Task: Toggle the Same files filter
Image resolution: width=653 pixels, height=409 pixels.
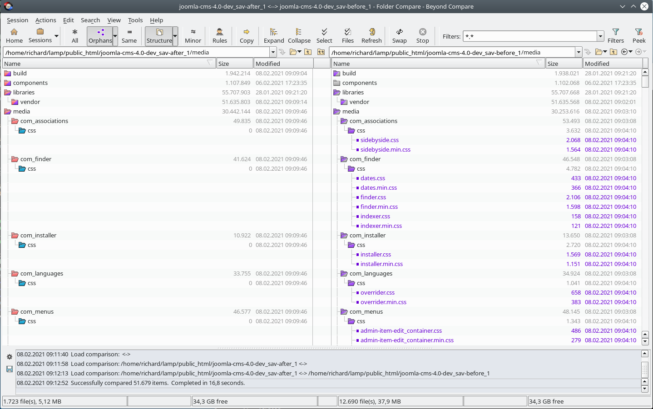Action: pos(129,36)
